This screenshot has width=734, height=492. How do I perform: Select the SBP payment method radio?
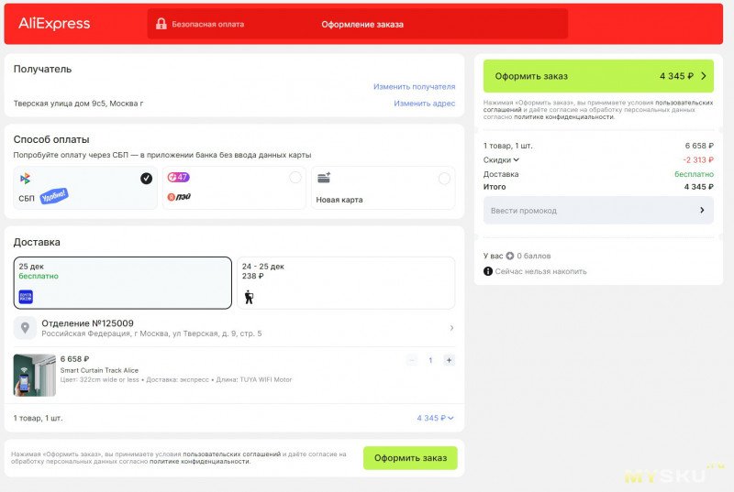(x=146, y=178)
